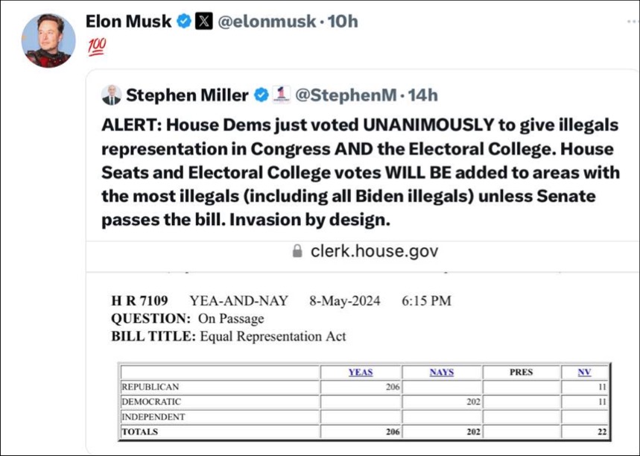Click the affiliation badge beside Stephen Miller's checkmark
The width and height of the screenshot is (640, 456).
coord(281,95)
